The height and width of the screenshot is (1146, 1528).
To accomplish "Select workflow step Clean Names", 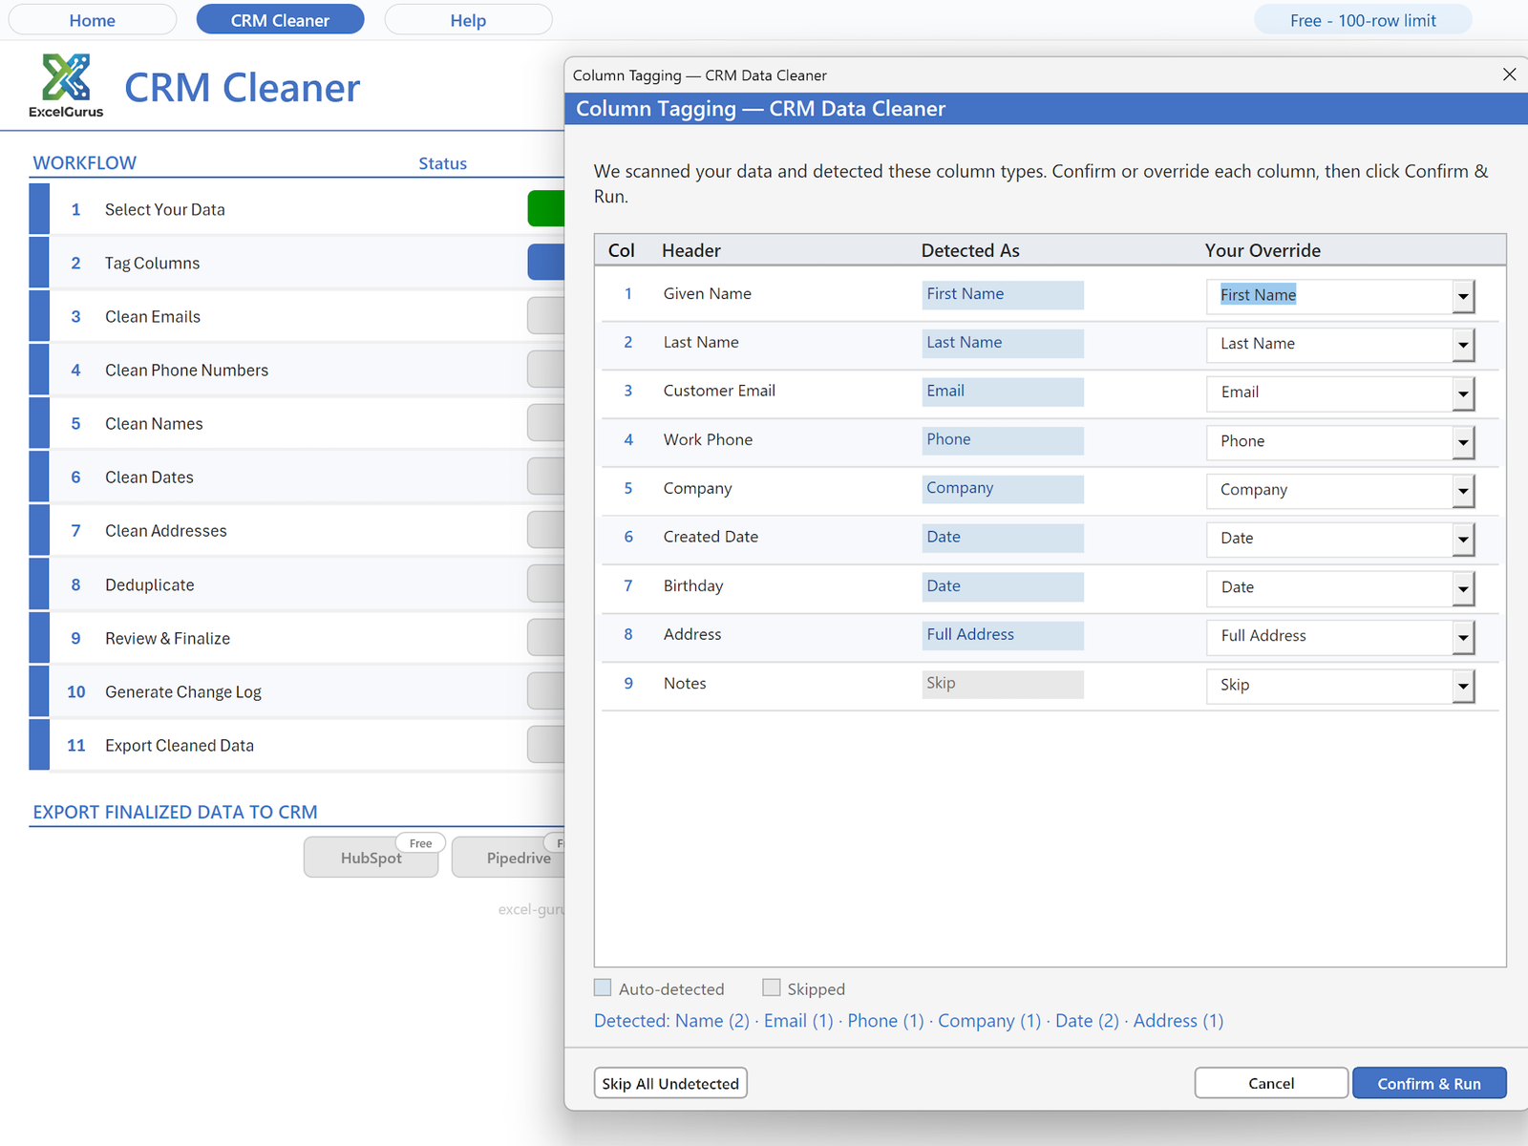I will (296, 423).
